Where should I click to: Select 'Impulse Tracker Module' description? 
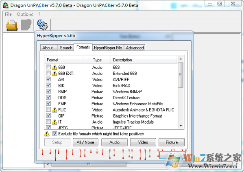(x=133, y=122)
